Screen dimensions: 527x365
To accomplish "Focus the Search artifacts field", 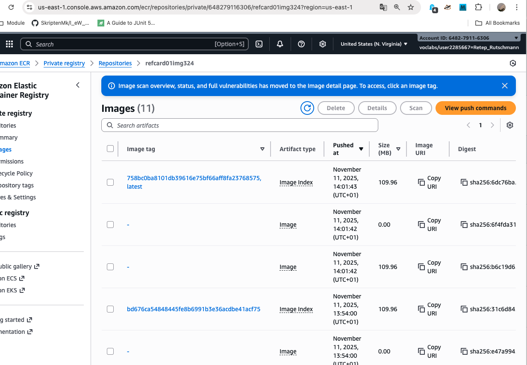I will [240, 125].
